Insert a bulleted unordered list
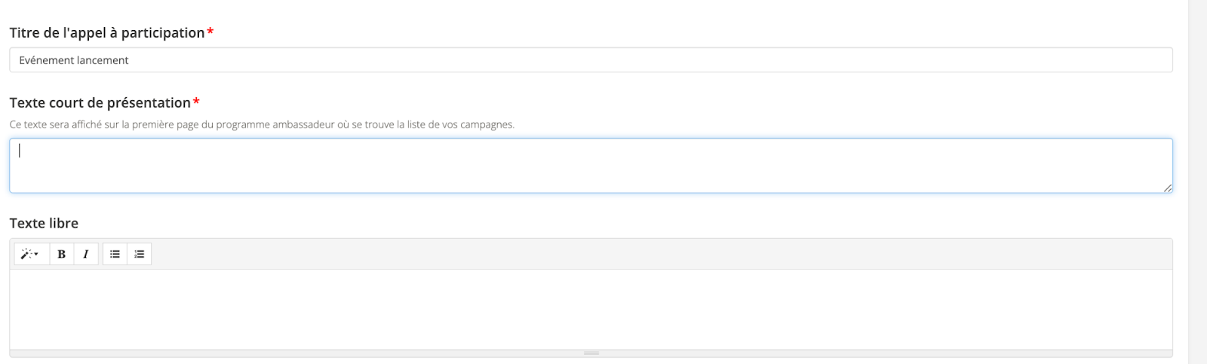This screenshot has height=364, width=1207. click(115, 254)
